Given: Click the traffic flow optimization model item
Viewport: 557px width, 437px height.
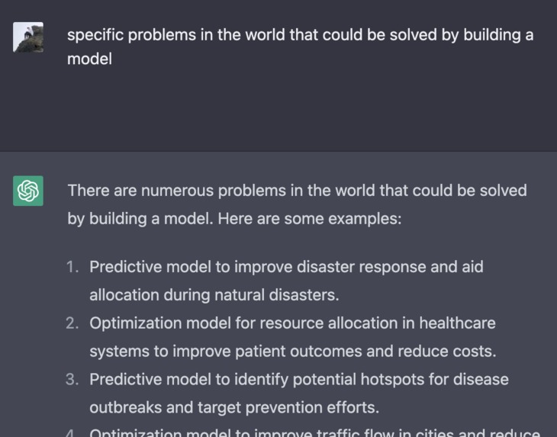Looking at the screenshot, I should tap(314, 432).
